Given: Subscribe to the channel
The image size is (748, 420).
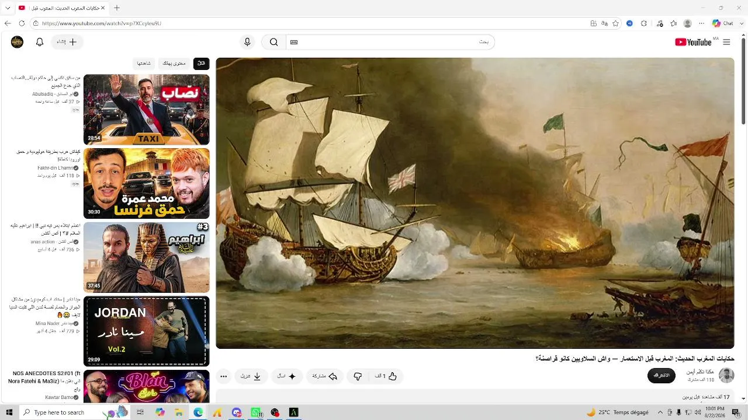Looking at the screenshot, I should coord(662,376).
